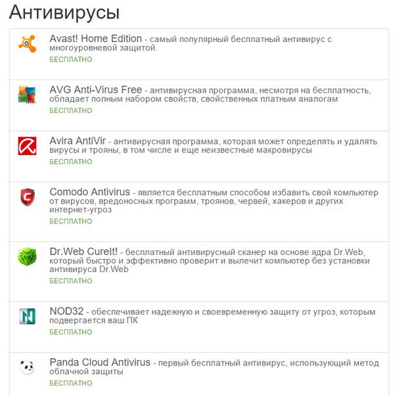Click the Panda face icon
Screen dimensions: 395x397
[x=28, y=367]
